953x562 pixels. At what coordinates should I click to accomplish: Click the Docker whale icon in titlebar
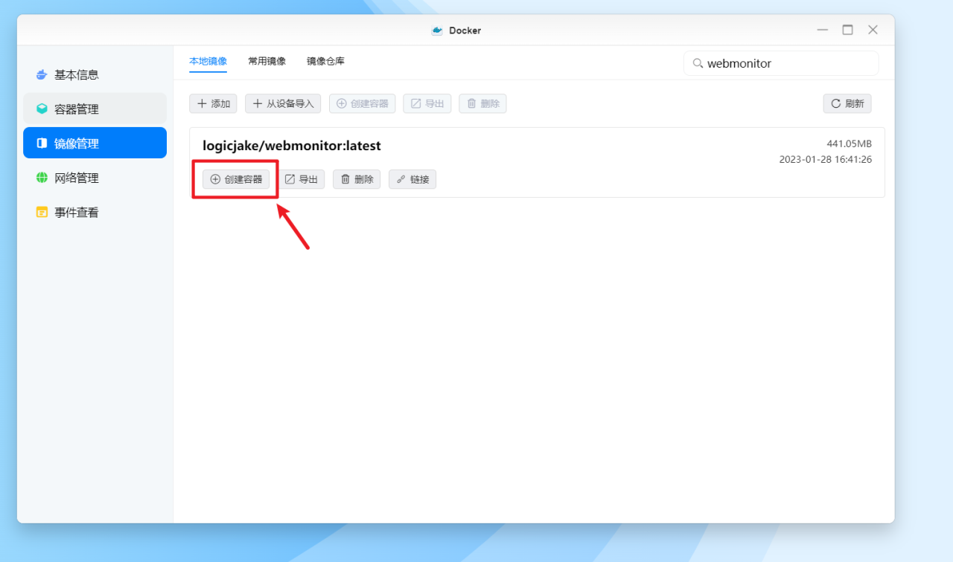point(436,30)
